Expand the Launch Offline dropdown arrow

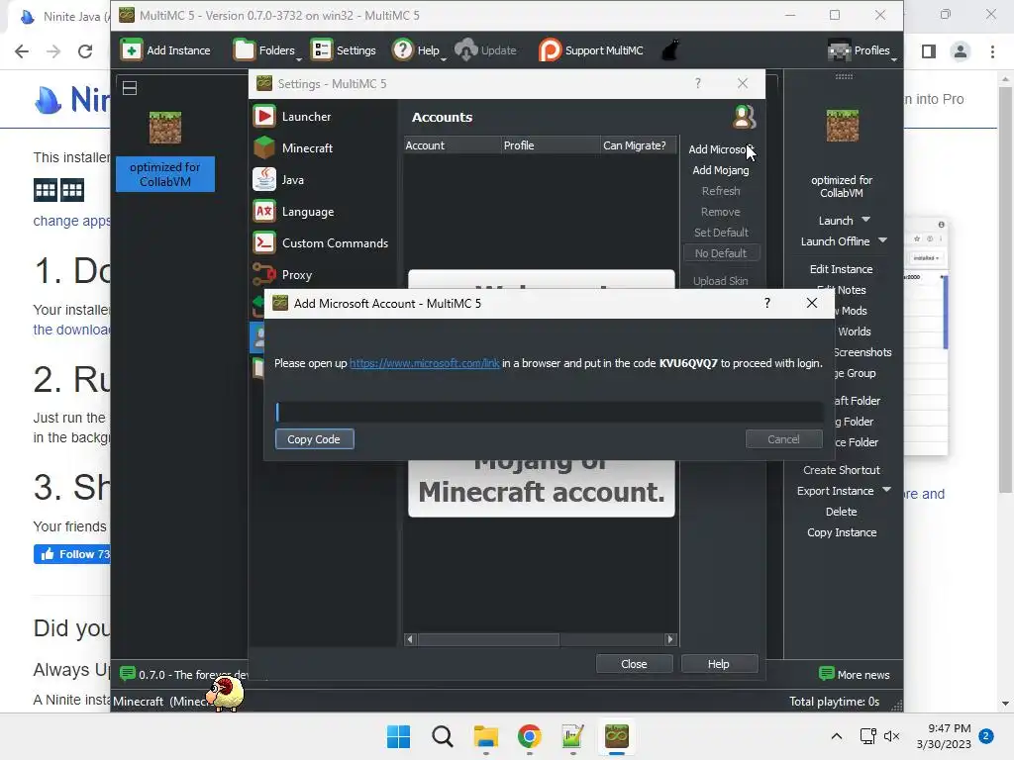coord(882,240)
